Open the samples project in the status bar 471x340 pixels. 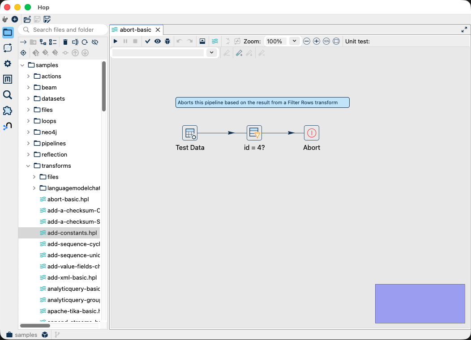coord(25,335)
